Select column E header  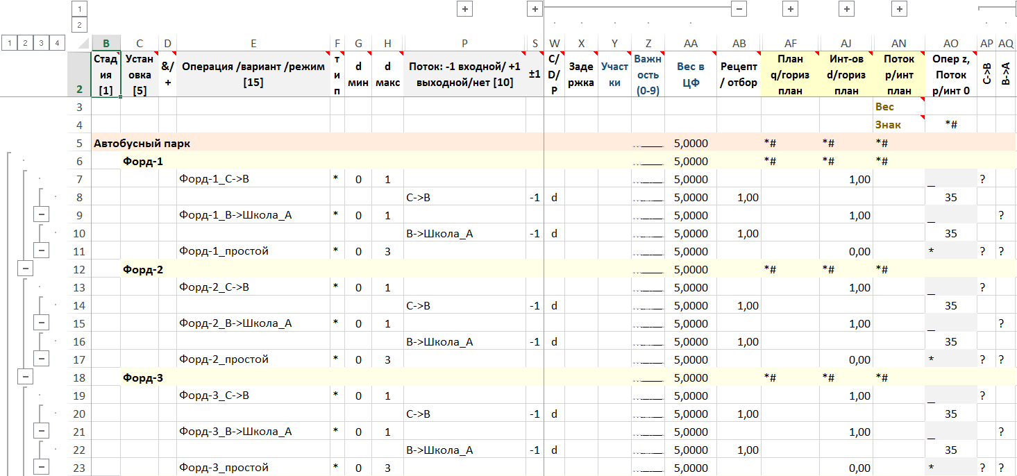pos(253,43)
